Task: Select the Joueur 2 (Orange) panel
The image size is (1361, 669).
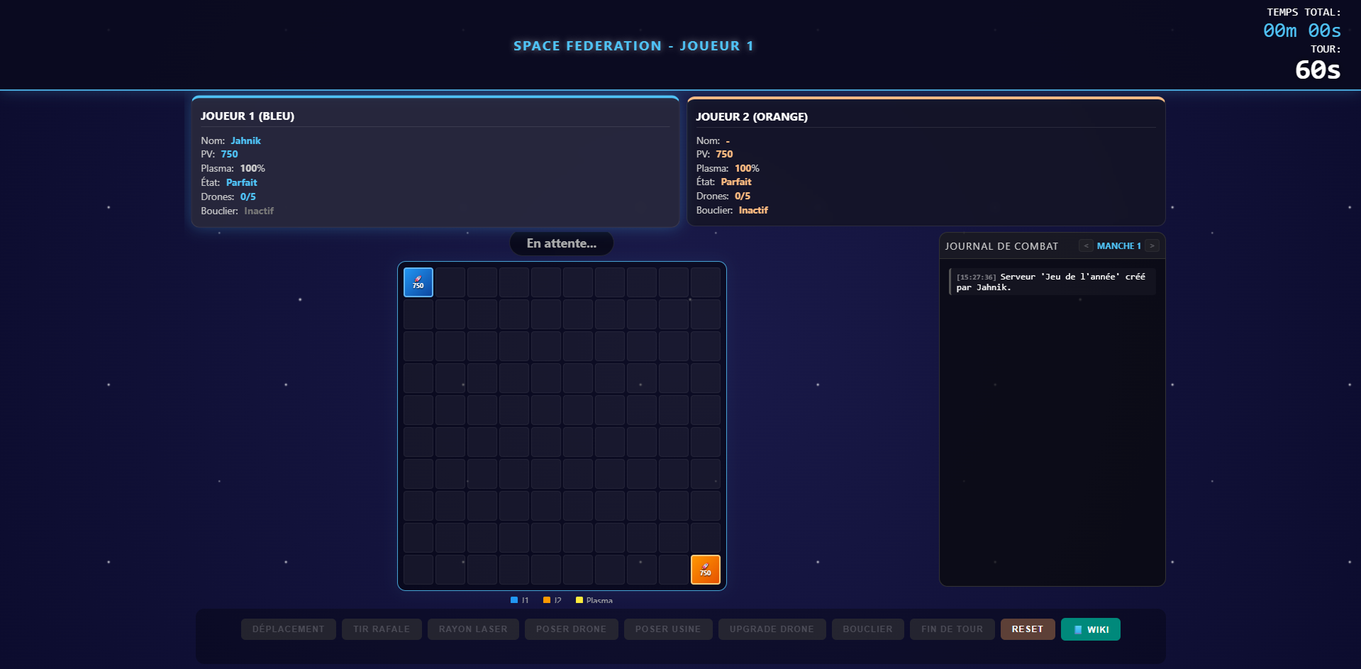Action: coord(925,163)
